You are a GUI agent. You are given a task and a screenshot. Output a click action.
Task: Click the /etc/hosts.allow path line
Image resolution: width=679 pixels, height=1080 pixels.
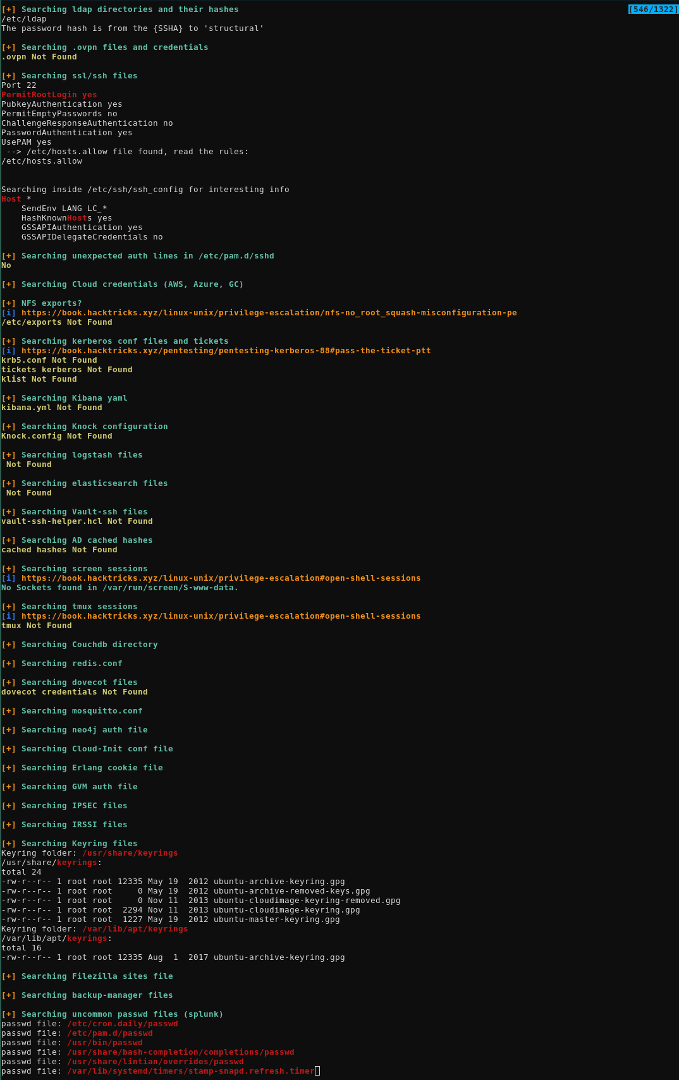click(x=42, y=161)
